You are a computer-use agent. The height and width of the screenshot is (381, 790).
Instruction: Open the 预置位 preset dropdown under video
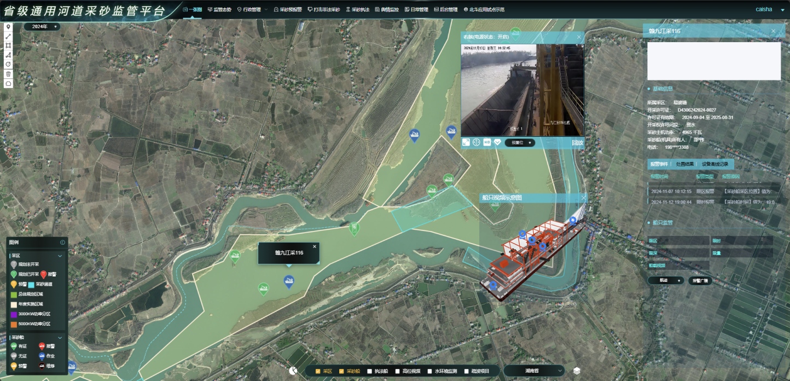tap(519, 143)
